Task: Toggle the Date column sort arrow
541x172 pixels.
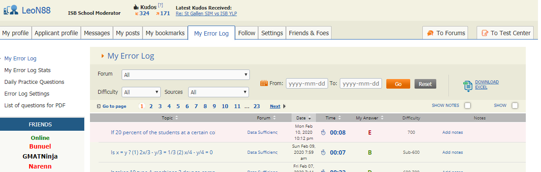Action: (x=309, y=119)
